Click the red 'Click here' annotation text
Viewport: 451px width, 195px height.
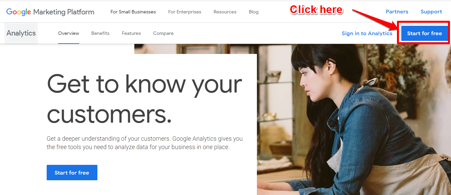click(x=316, y=10)
